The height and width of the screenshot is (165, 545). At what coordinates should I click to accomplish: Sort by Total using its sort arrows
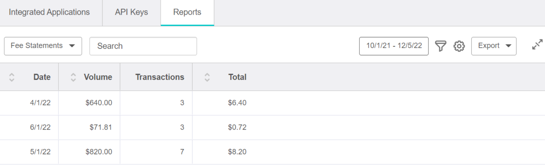pos(207,77)
